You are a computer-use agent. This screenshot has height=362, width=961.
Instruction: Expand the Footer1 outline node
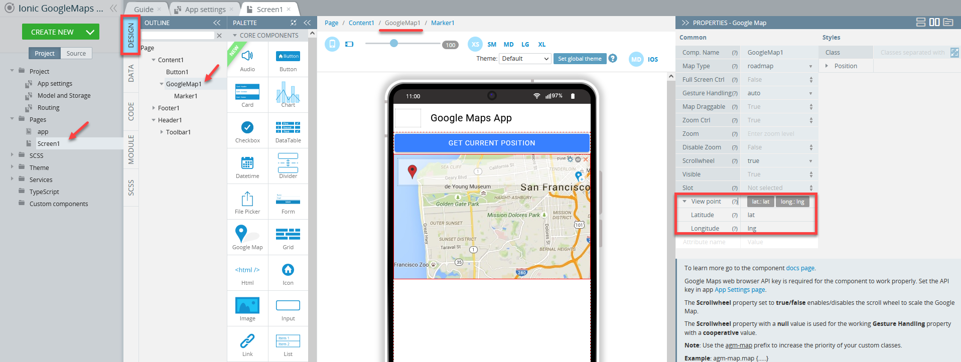pos(154,108)
